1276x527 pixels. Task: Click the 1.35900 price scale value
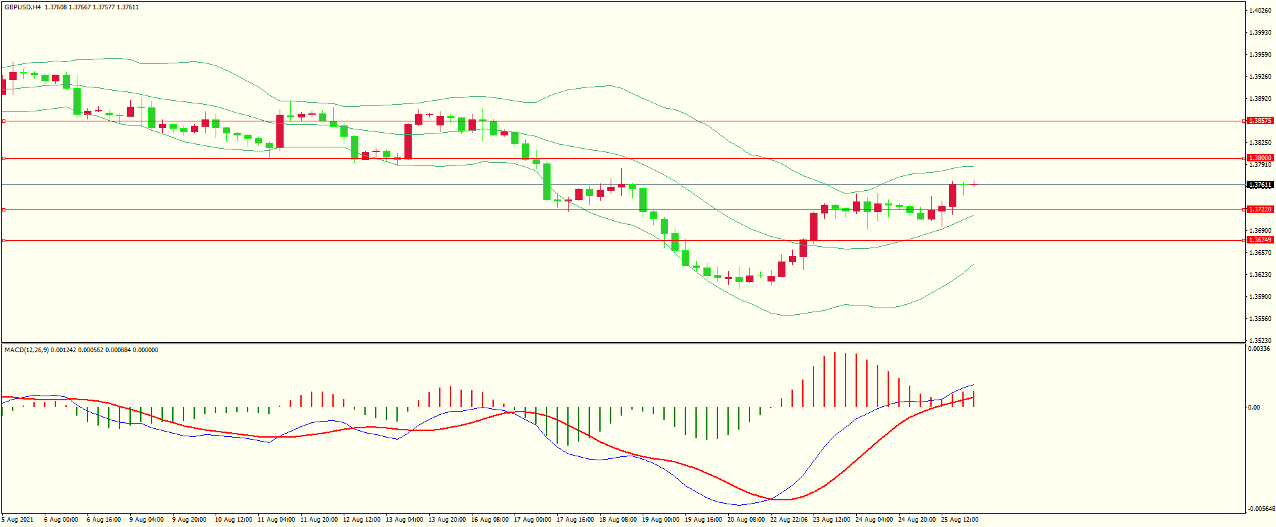1260,297
